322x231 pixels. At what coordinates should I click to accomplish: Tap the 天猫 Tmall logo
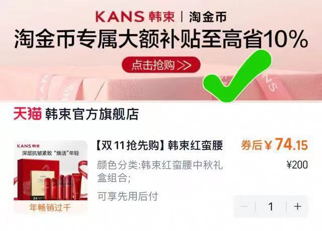[x=28, y=114]
